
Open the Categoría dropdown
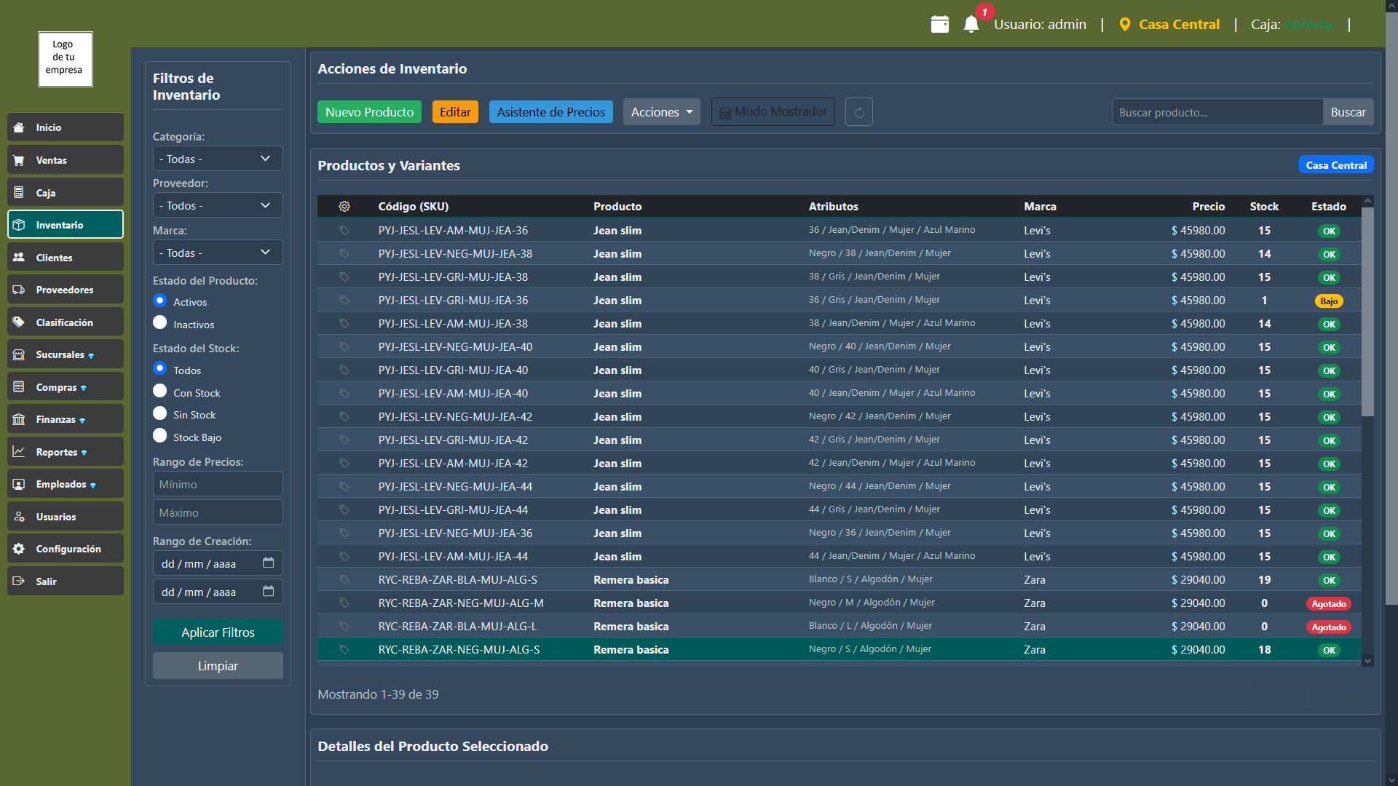tap(217, 158)
